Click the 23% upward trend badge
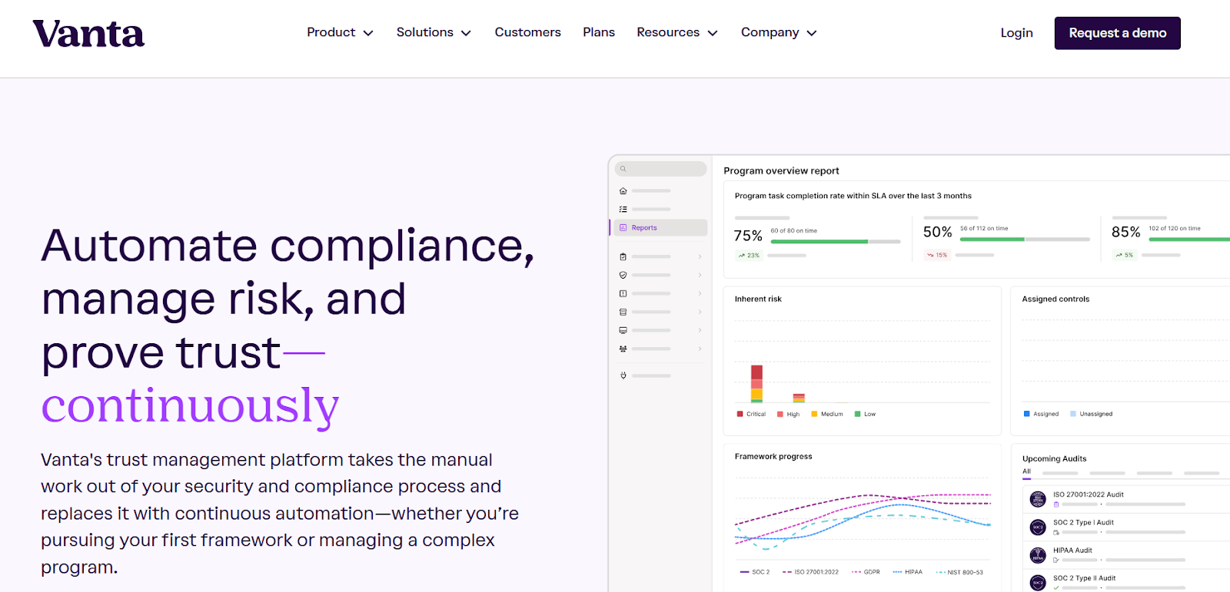The image size is (1230, 592). coord(749,255)
